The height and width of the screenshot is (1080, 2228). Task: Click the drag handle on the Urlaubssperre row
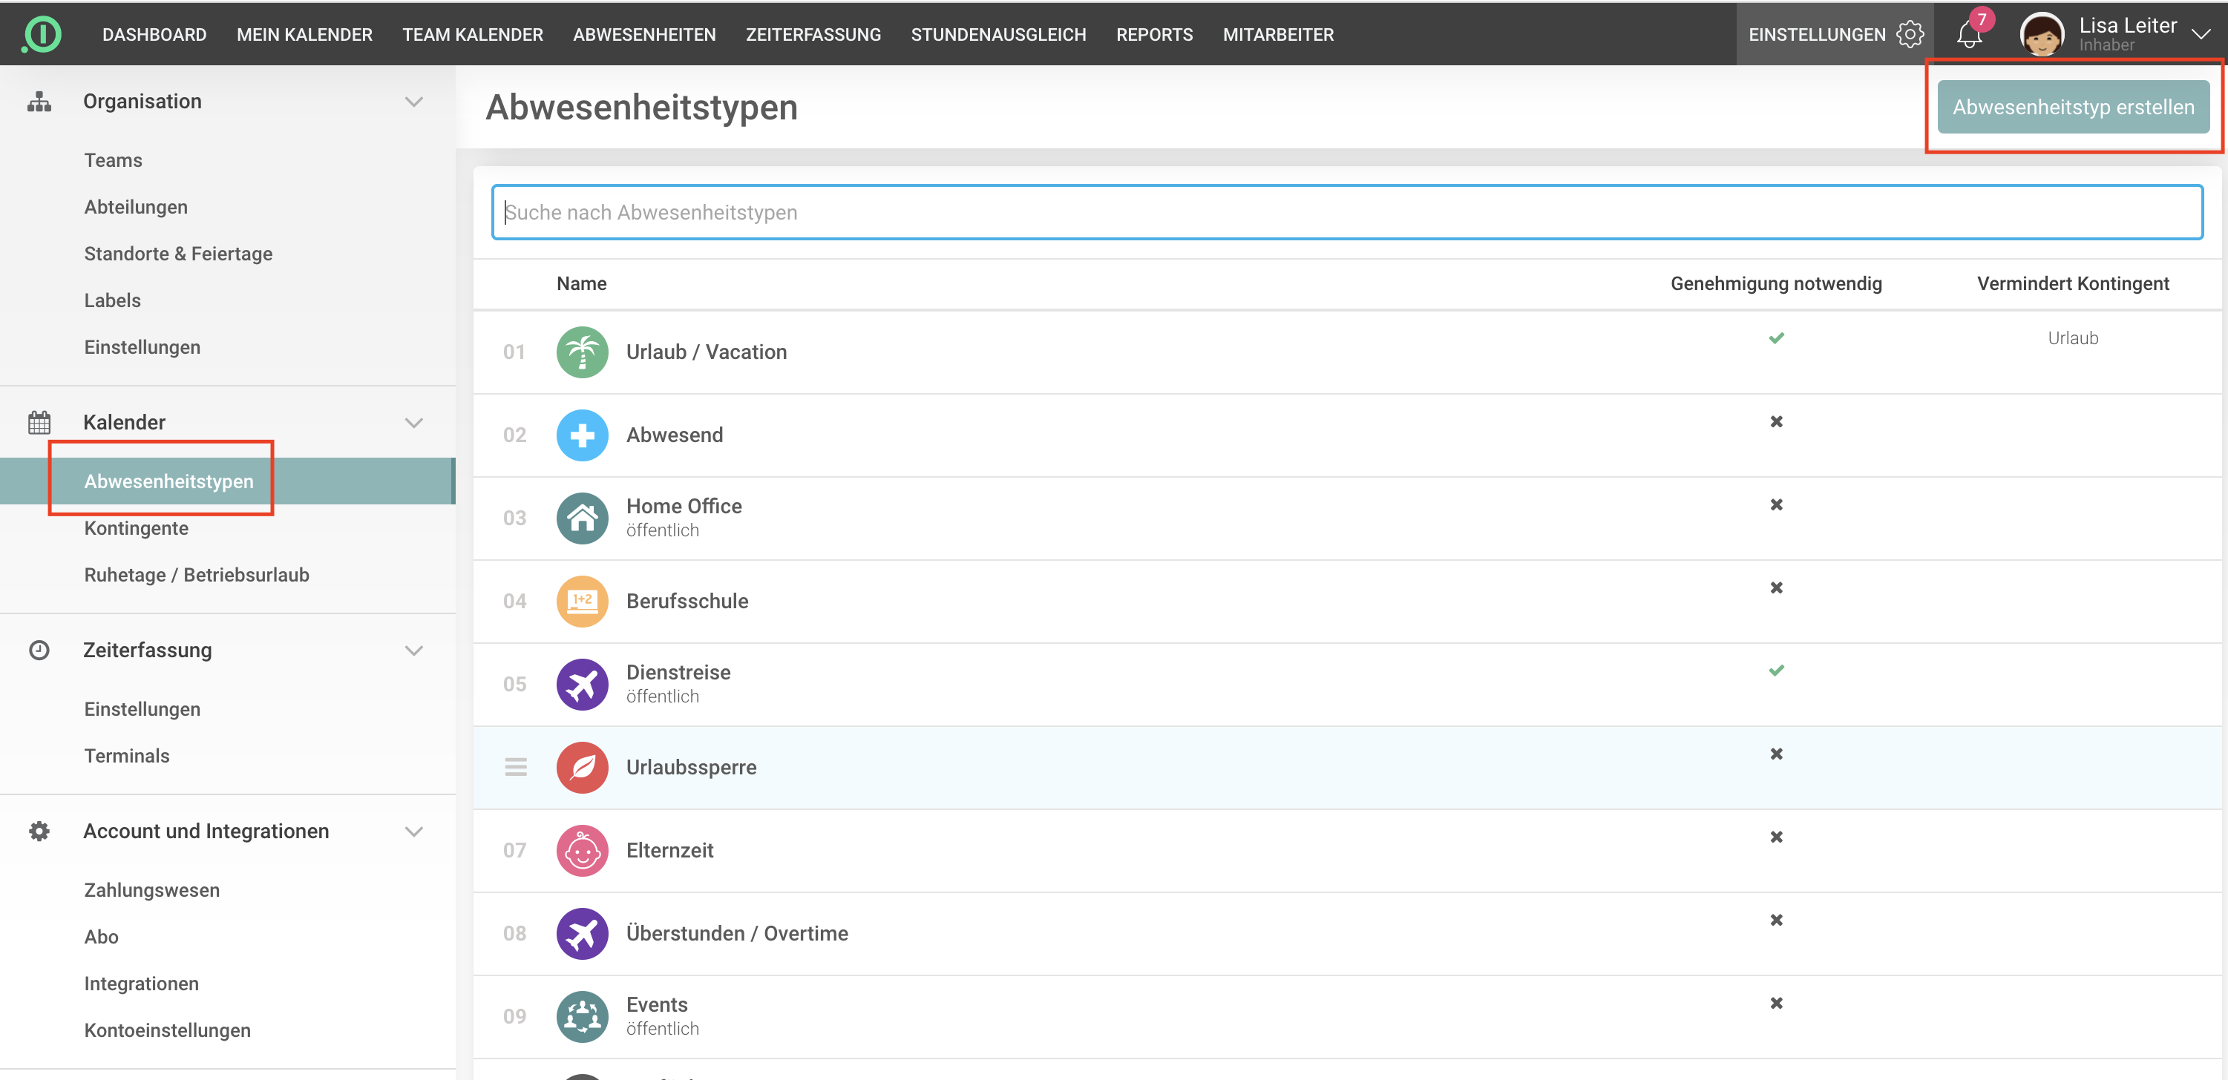pos(516,767)
